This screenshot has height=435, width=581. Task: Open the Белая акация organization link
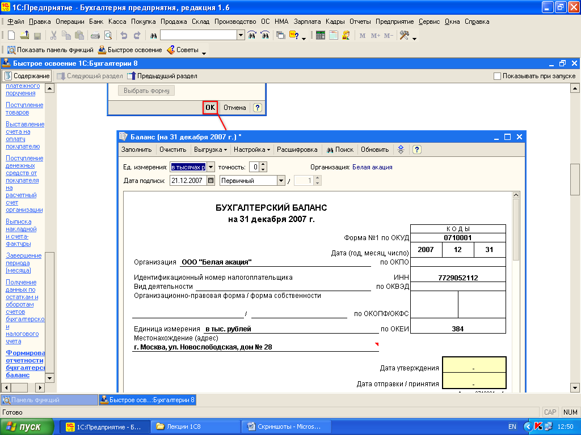click(372, 167)
